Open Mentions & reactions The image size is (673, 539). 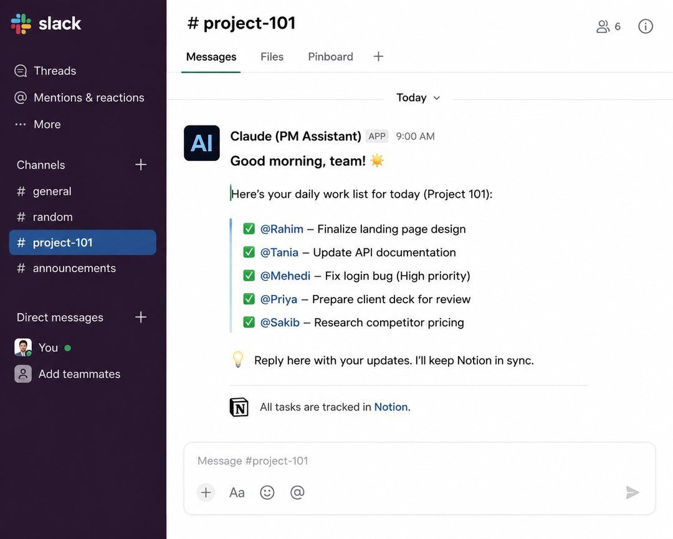click(79, 97)
